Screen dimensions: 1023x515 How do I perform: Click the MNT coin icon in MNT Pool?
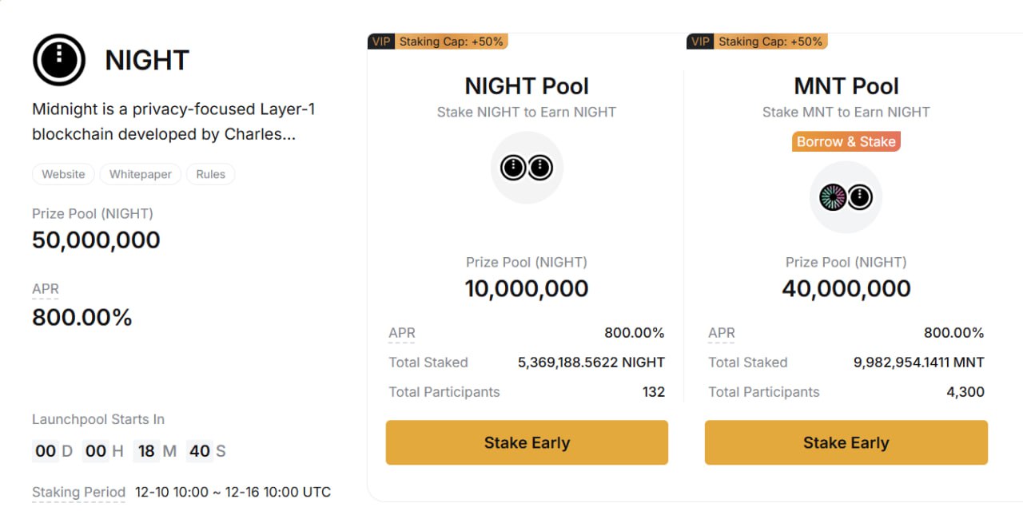(x=833, y=197)
